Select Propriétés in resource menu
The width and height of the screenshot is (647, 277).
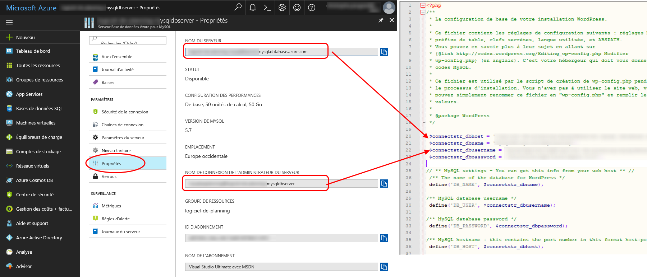click(128, 163)
